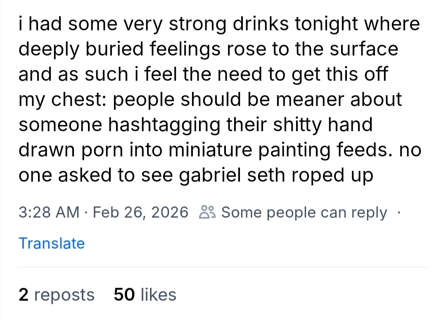Click the post line starting "i had some"

219,24
